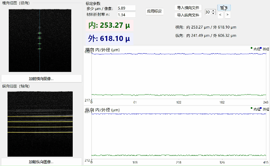Image resolution: width=270 pixels, height=166 pixels.
Task: Click the 暂停 pause button
Action: pyautogui.click(x=224, y=7)
